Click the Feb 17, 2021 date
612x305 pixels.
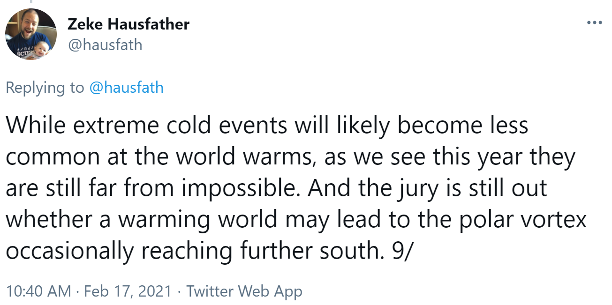click(128, 291)
